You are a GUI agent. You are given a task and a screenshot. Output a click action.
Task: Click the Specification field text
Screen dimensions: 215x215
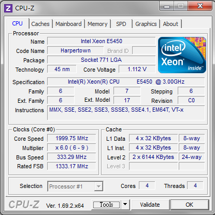click(126, 82)
